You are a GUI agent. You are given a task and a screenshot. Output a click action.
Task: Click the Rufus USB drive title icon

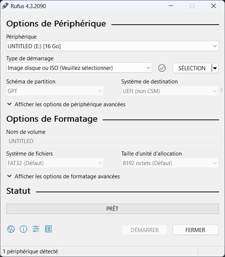(x=5, y=6)
